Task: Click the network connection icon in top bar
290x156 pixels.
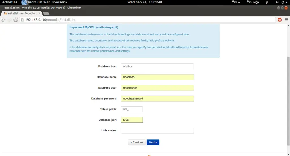Action: point(257,2)
